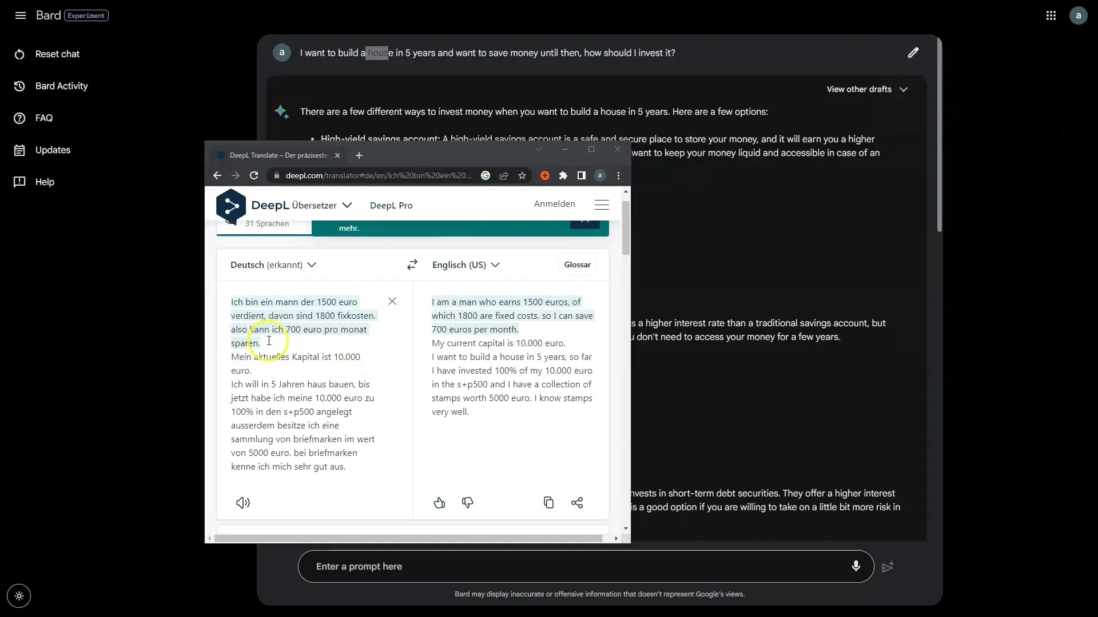Click the mehr. link in teal banner
This screenshot has width=1098, height=617.
click(x=349, y=228)
